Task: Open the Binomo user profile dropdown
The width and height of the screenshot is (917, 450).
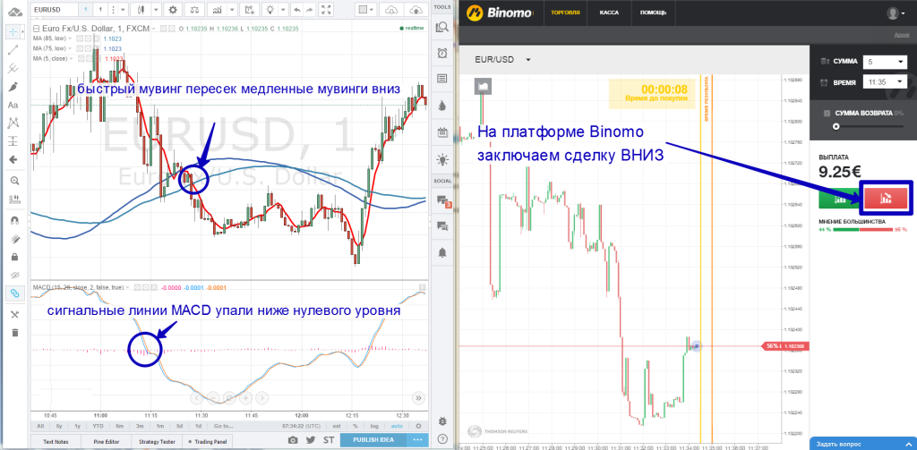Action: point(895,13)
